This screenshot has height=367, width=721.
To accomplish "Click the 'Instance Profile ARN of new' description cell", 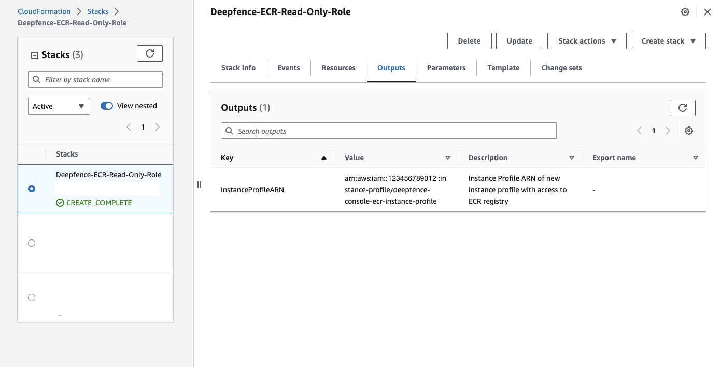I will [518, 190].
